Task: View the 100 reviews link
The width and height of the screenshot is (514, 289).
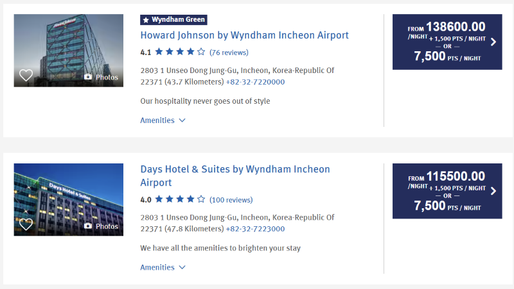Action: [x=231, y=200]
